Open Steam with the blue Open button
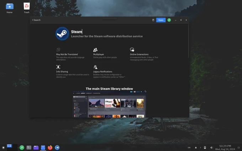The height and width of the screenshot is (151, 242). coord(161,20)
